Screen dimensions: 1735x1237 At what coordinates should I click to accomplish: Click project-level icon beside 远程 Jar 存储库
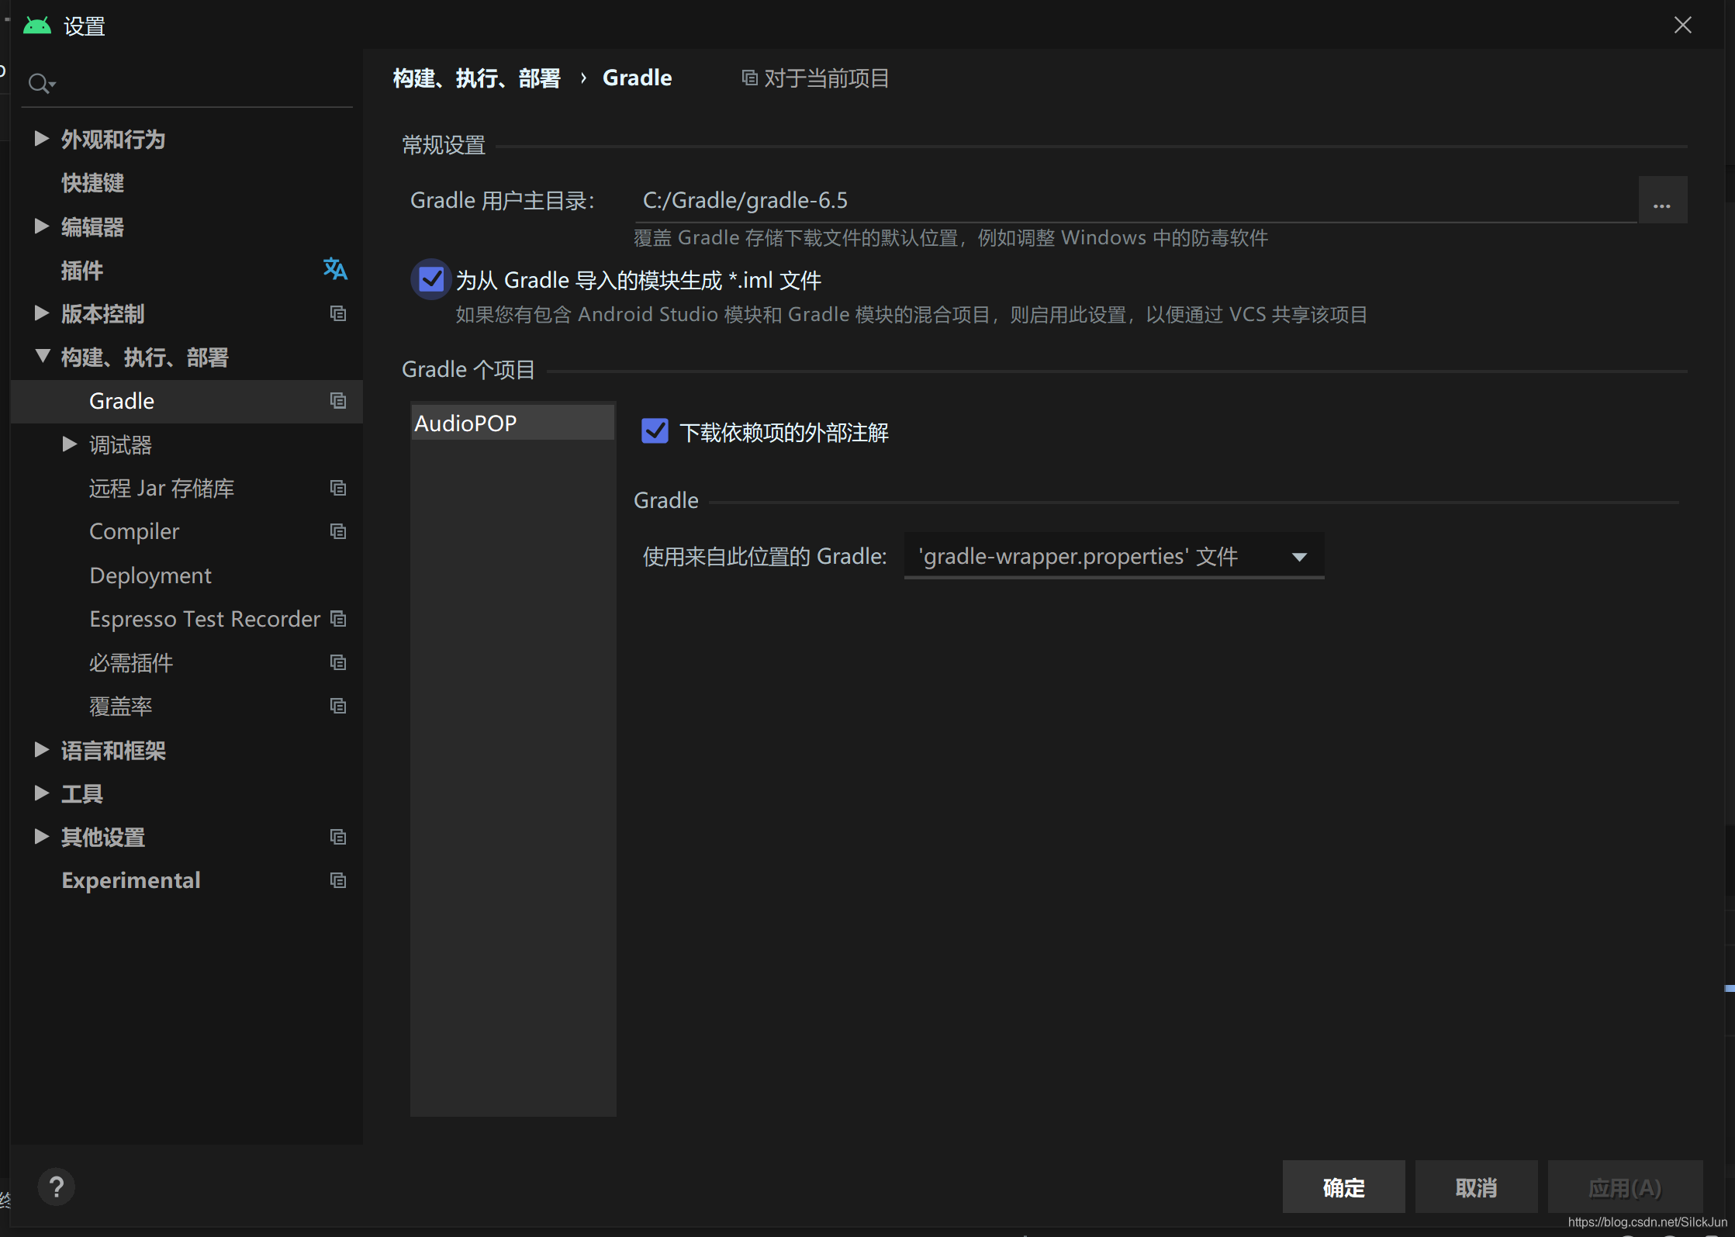point(337,488)
